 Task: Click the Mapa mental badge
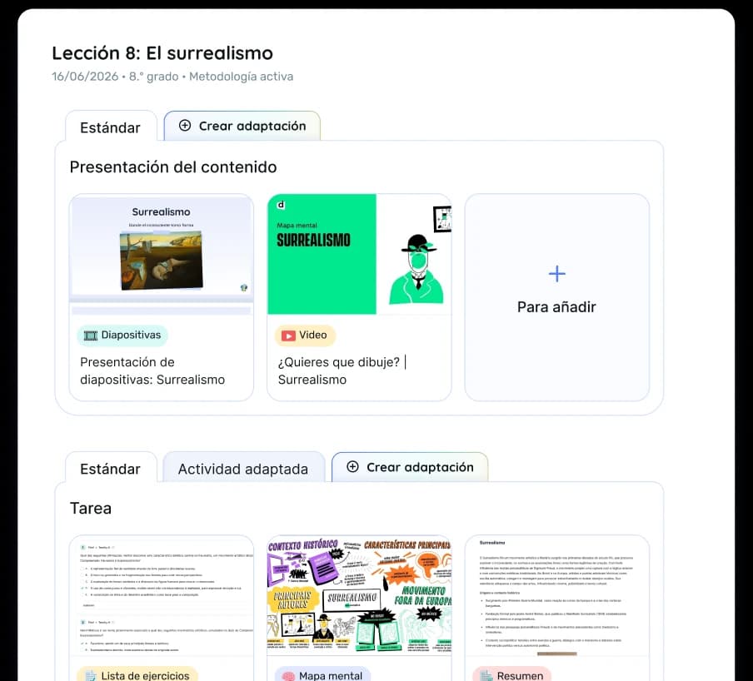[322, 674]
